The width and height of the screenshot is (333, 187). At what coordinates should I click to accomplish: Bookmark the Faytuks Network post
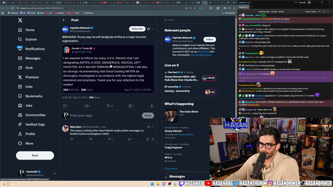click(x=130, y=105)
